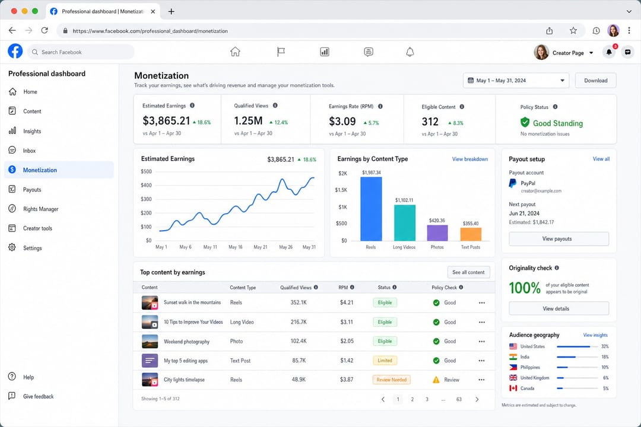
Task: Go to the previous page of results
Action: pyautogui.click(x=383, y=399)
